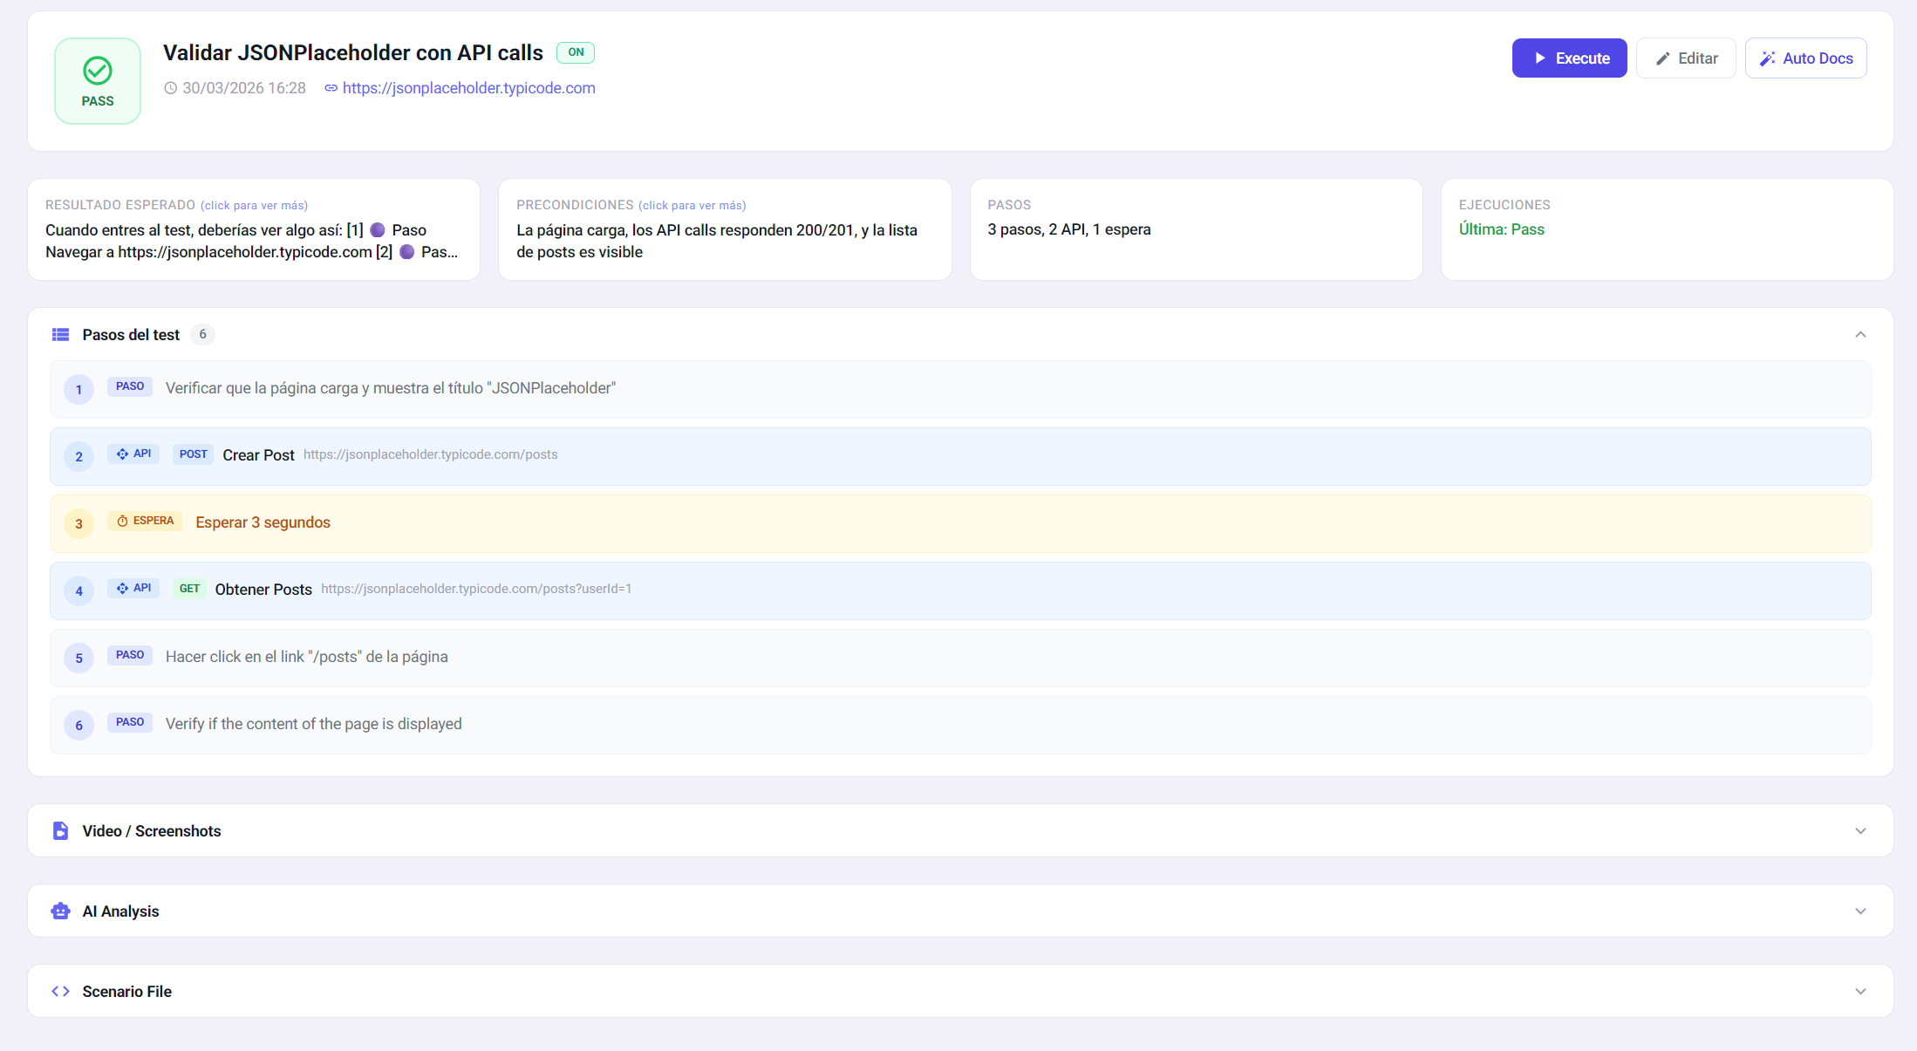Click the Auto Docs button
Image resolution: width=1917 pixels, height=1051 pixels.
1805,58
